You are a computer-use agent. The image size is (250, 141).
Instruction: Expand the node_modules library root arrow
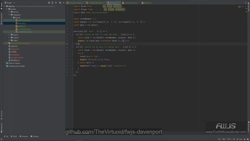7,43
